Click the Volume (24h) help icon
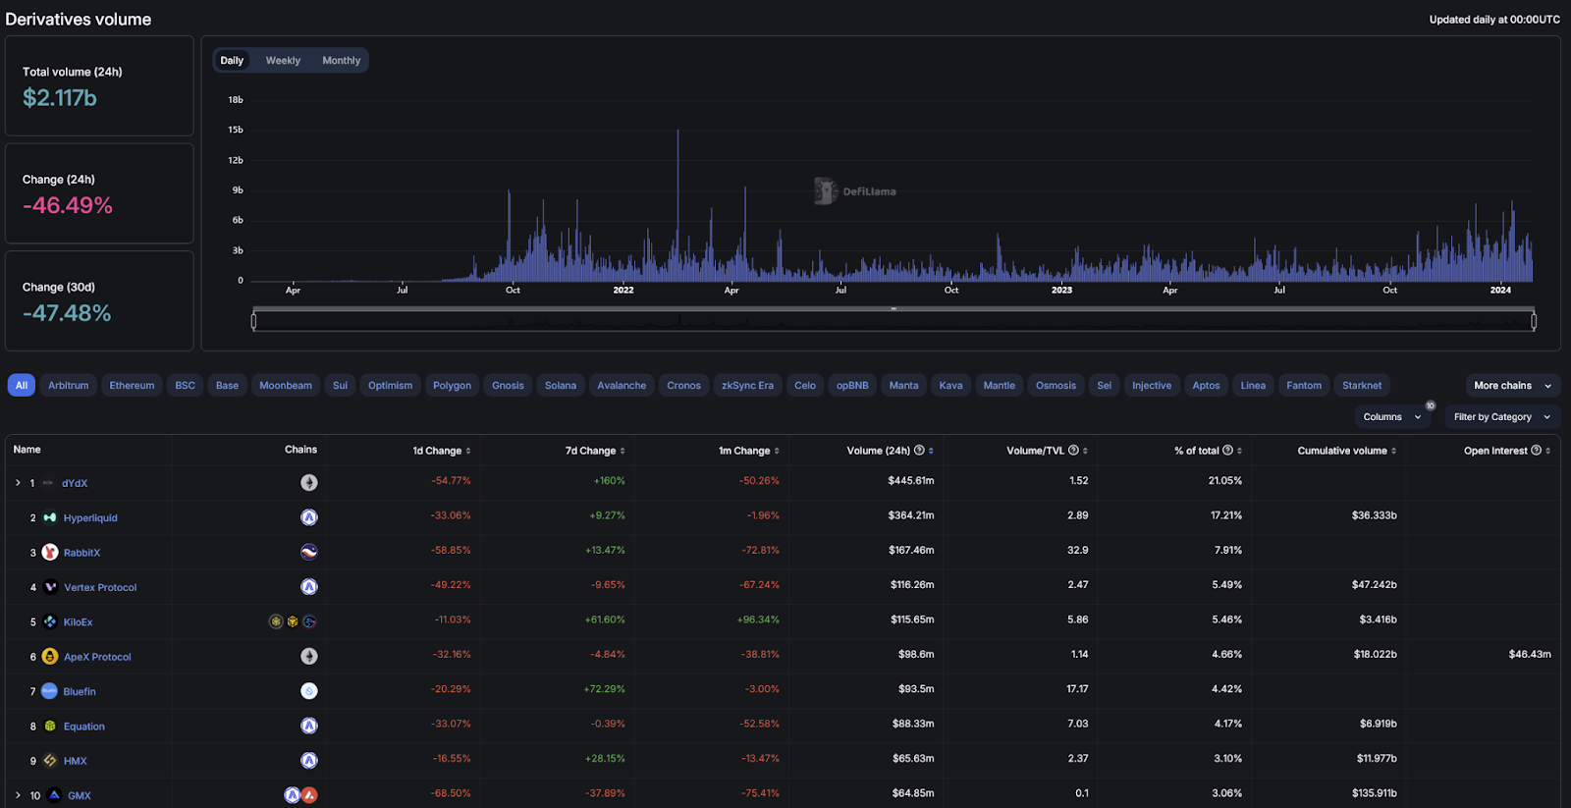 point(919,451)
